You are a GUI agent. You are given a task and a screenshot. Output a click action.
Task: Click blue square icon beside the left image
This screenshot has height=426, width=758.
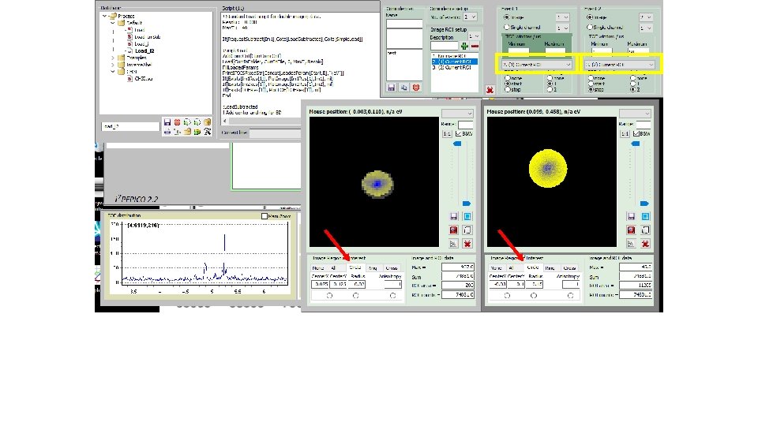tap(467, 216)
